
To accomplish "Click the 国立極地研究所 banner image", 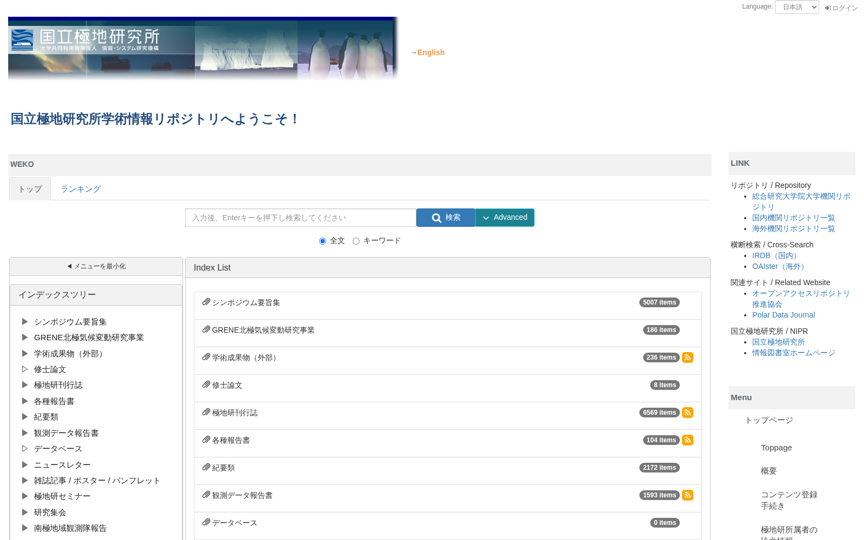I will coord(204,49).
